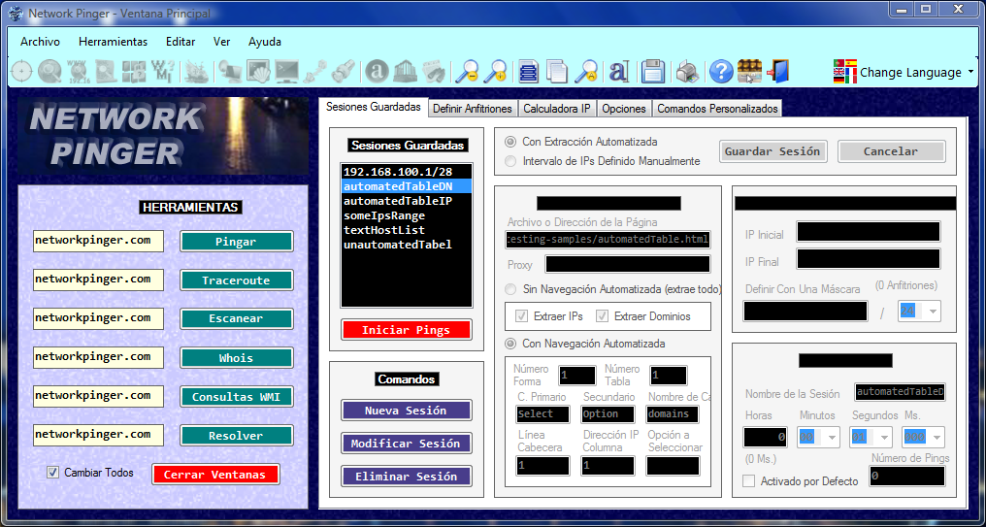Click the copy pages icon

[x=557, y=71]
